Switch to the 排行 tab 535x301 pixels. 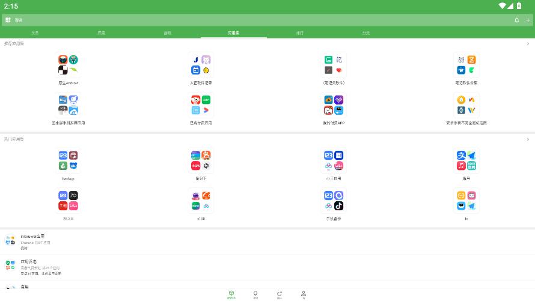click(300, 33)
